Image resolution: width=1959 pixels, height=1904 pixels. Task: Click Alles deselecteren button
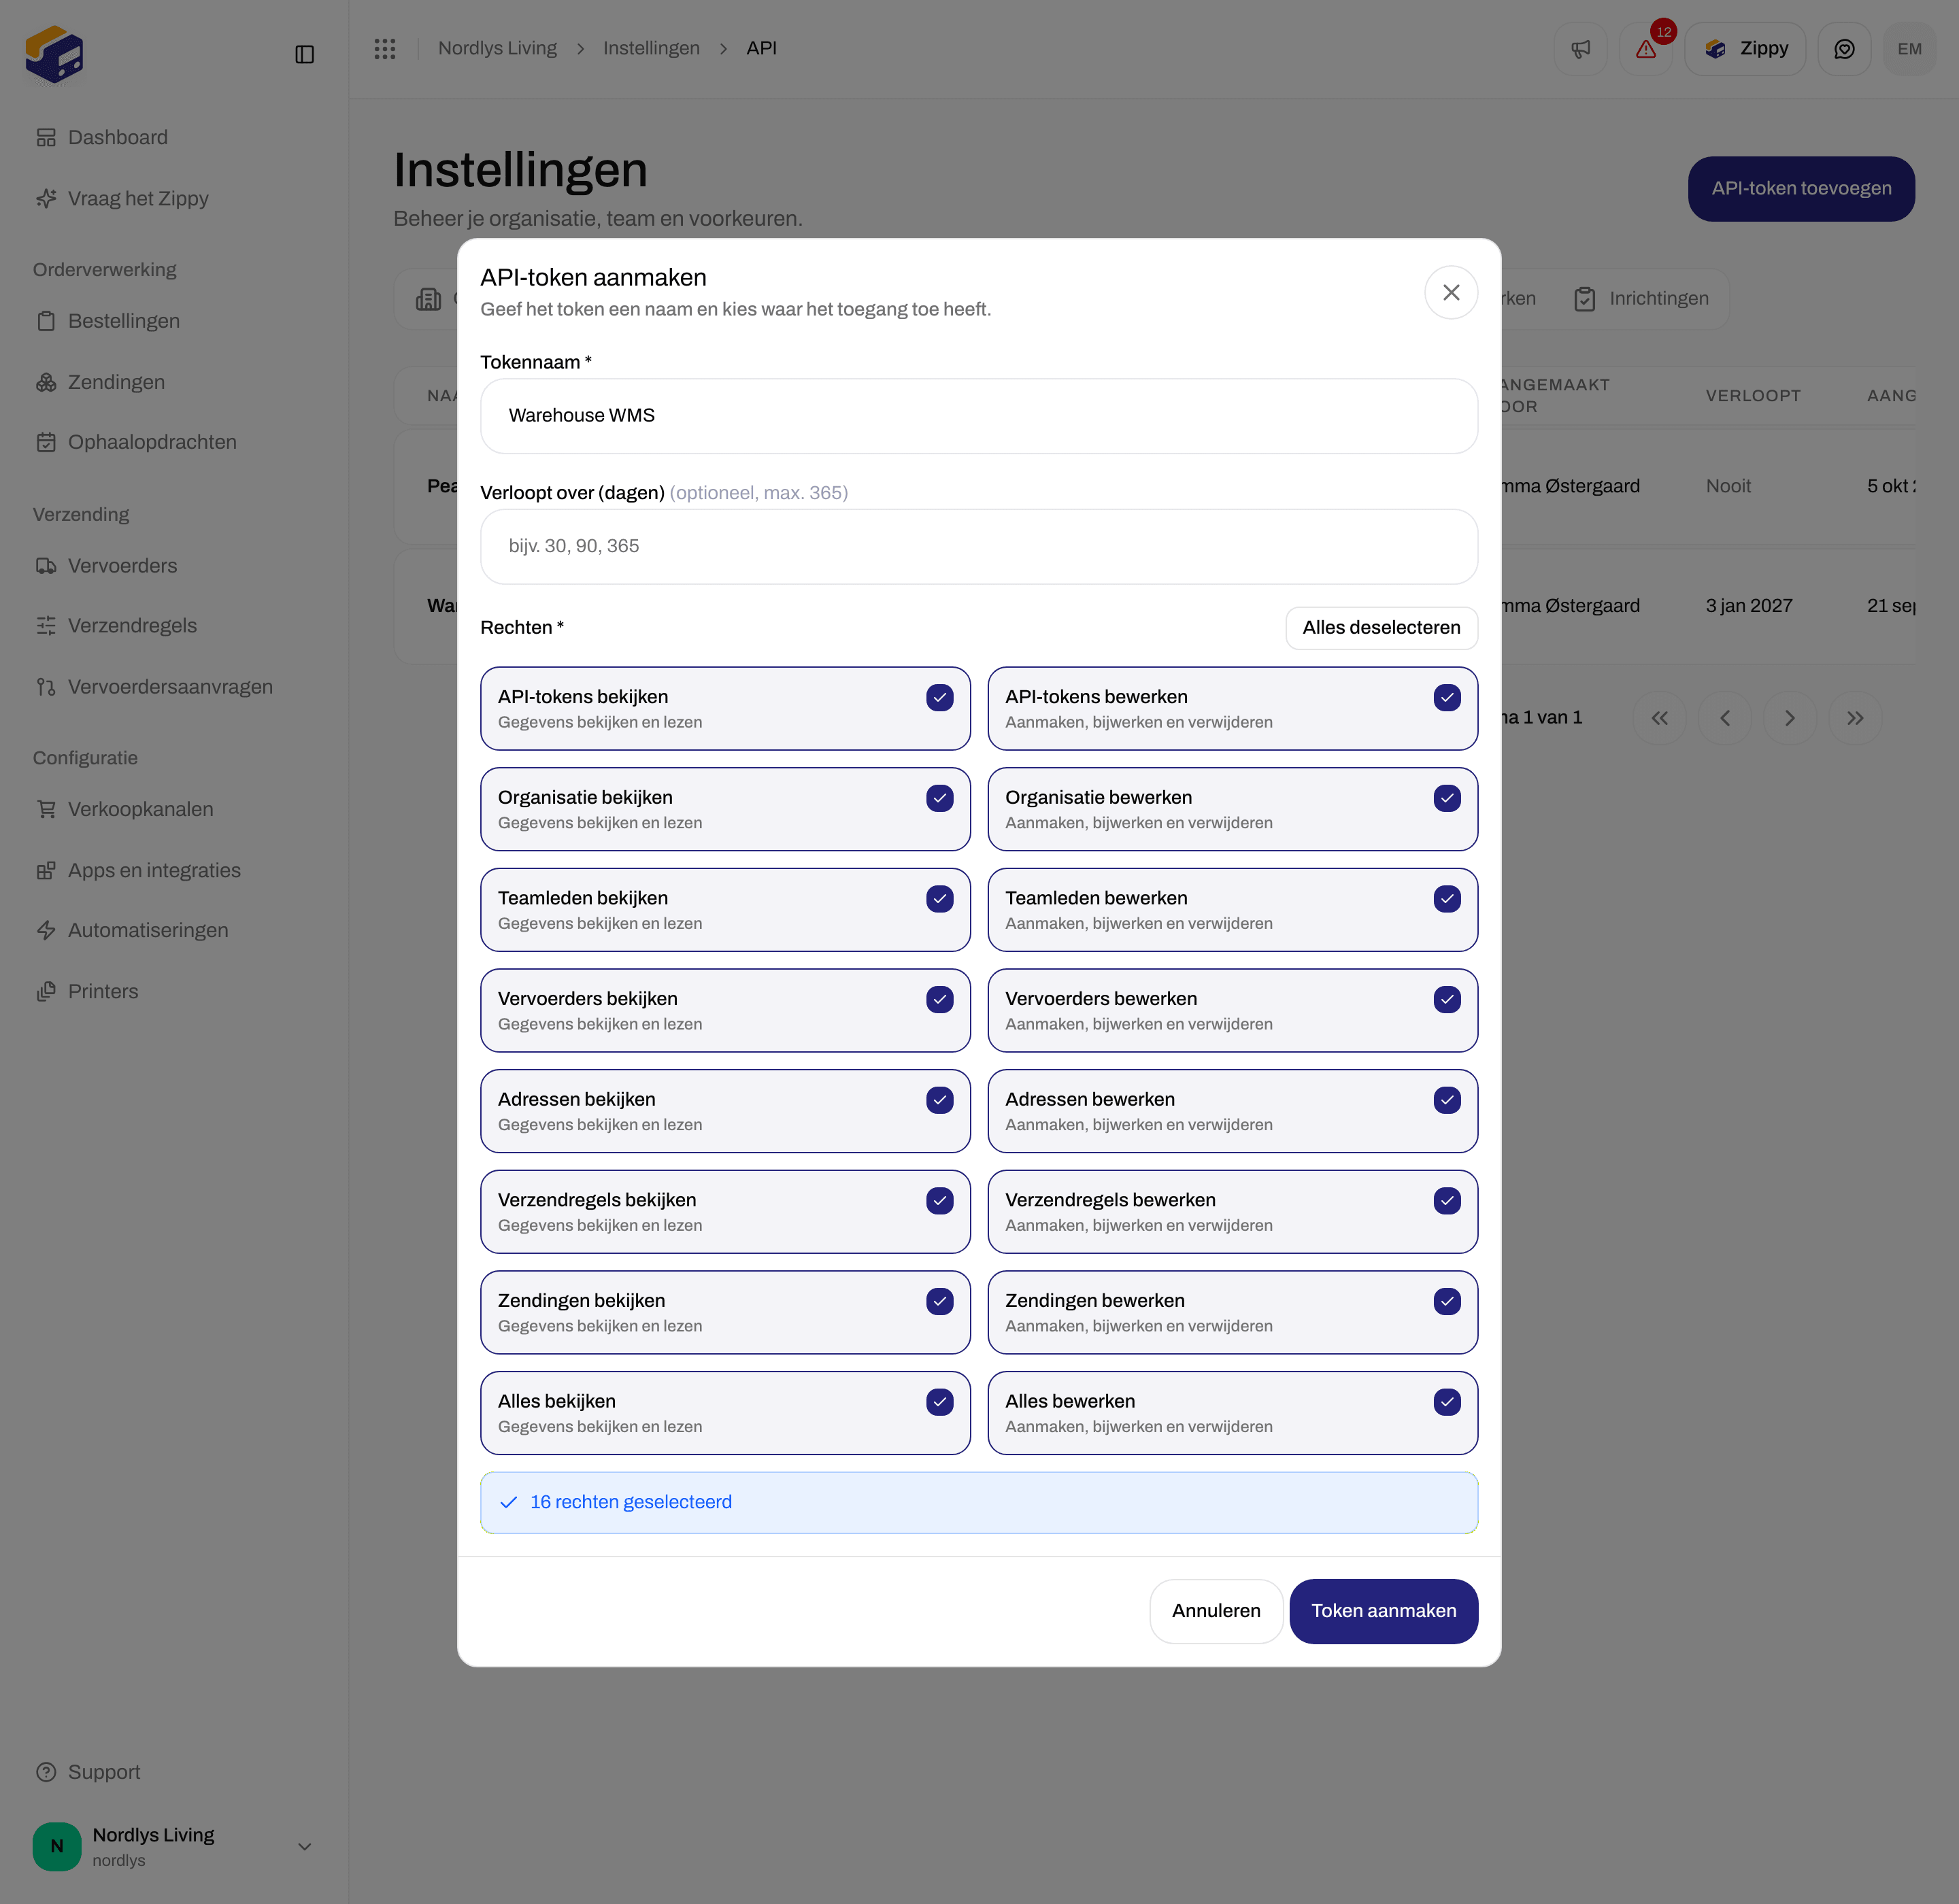point(1381,628)
